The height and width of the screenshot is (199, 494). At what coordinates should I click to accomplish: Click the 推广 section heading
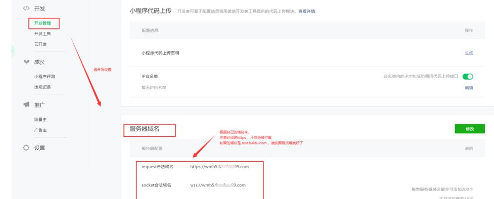tap(40, 105)
